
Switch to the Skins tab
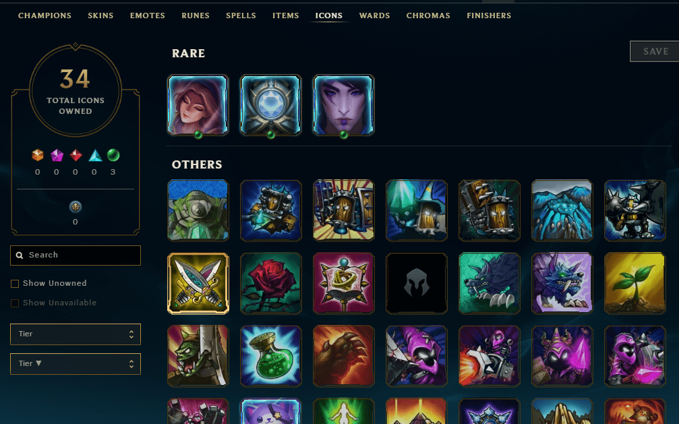tap(100, 16)
